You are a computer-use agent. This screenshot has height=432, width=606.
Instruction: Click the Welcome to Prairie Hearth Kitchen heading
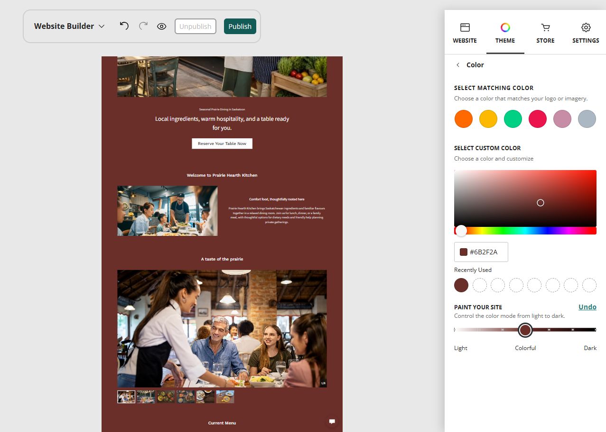pyautogui.click(x=222, y=175)
